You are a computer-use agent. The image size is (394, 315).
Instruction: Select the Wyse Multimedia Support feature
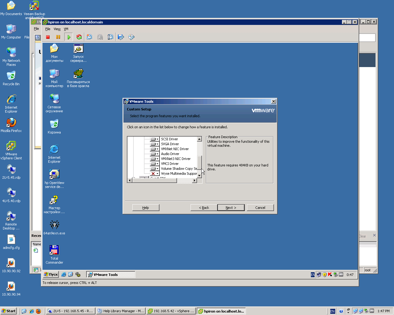click(179, 173)
